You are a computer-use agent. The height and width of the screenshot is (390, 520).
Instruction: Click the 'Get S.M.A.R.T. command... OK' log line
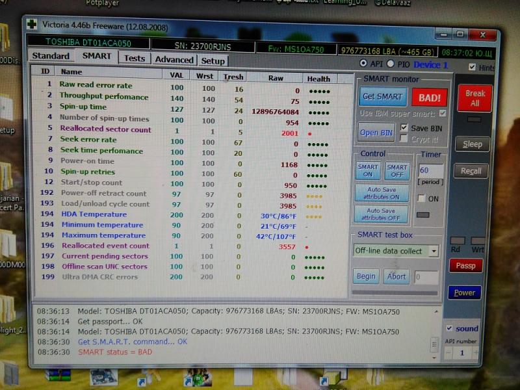tap(133, 342)
